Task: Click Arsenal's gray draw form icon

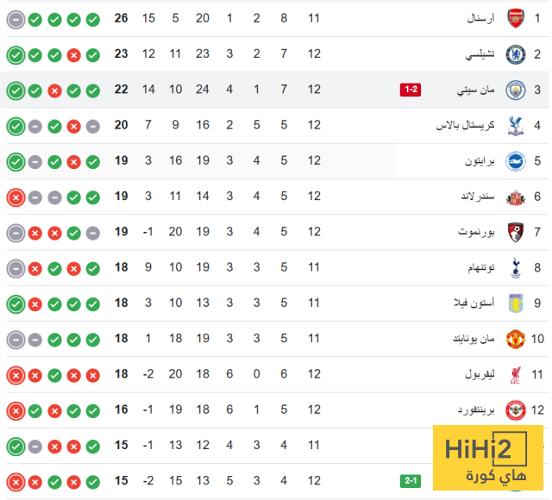Action: click(x=16, y=18)
